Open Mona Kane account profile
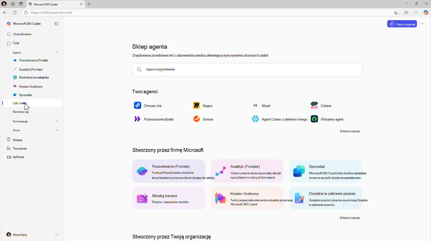 (17, 235)
